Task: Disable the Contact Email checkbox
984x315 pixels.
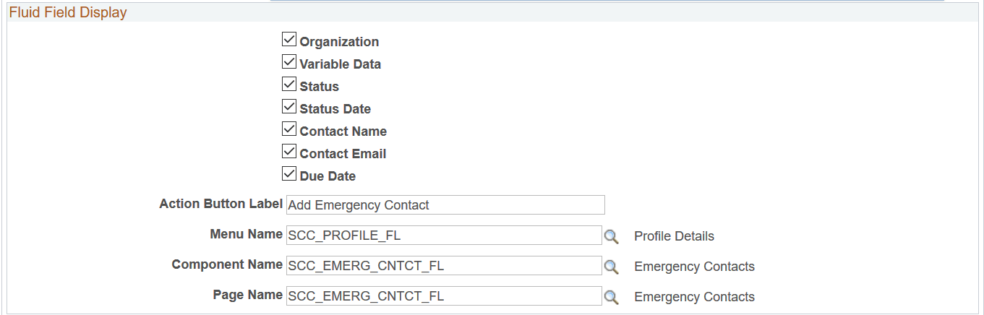Action: click(289, 152)
